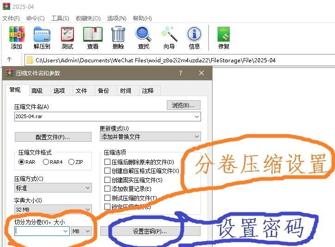Click the Add (添加) toolbar icon

click(x=17, y=37)
